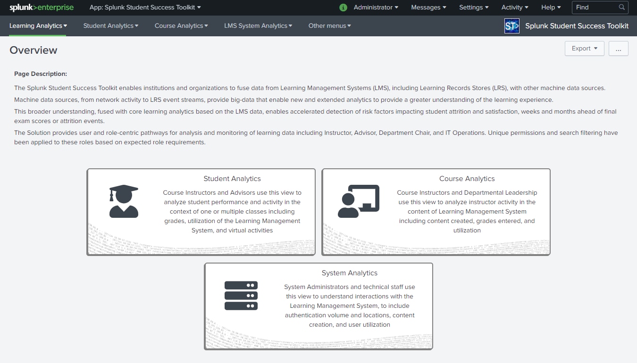Open the Student Analytics nav menu
This screenshot has height=363, width=637.
point(111,26)
